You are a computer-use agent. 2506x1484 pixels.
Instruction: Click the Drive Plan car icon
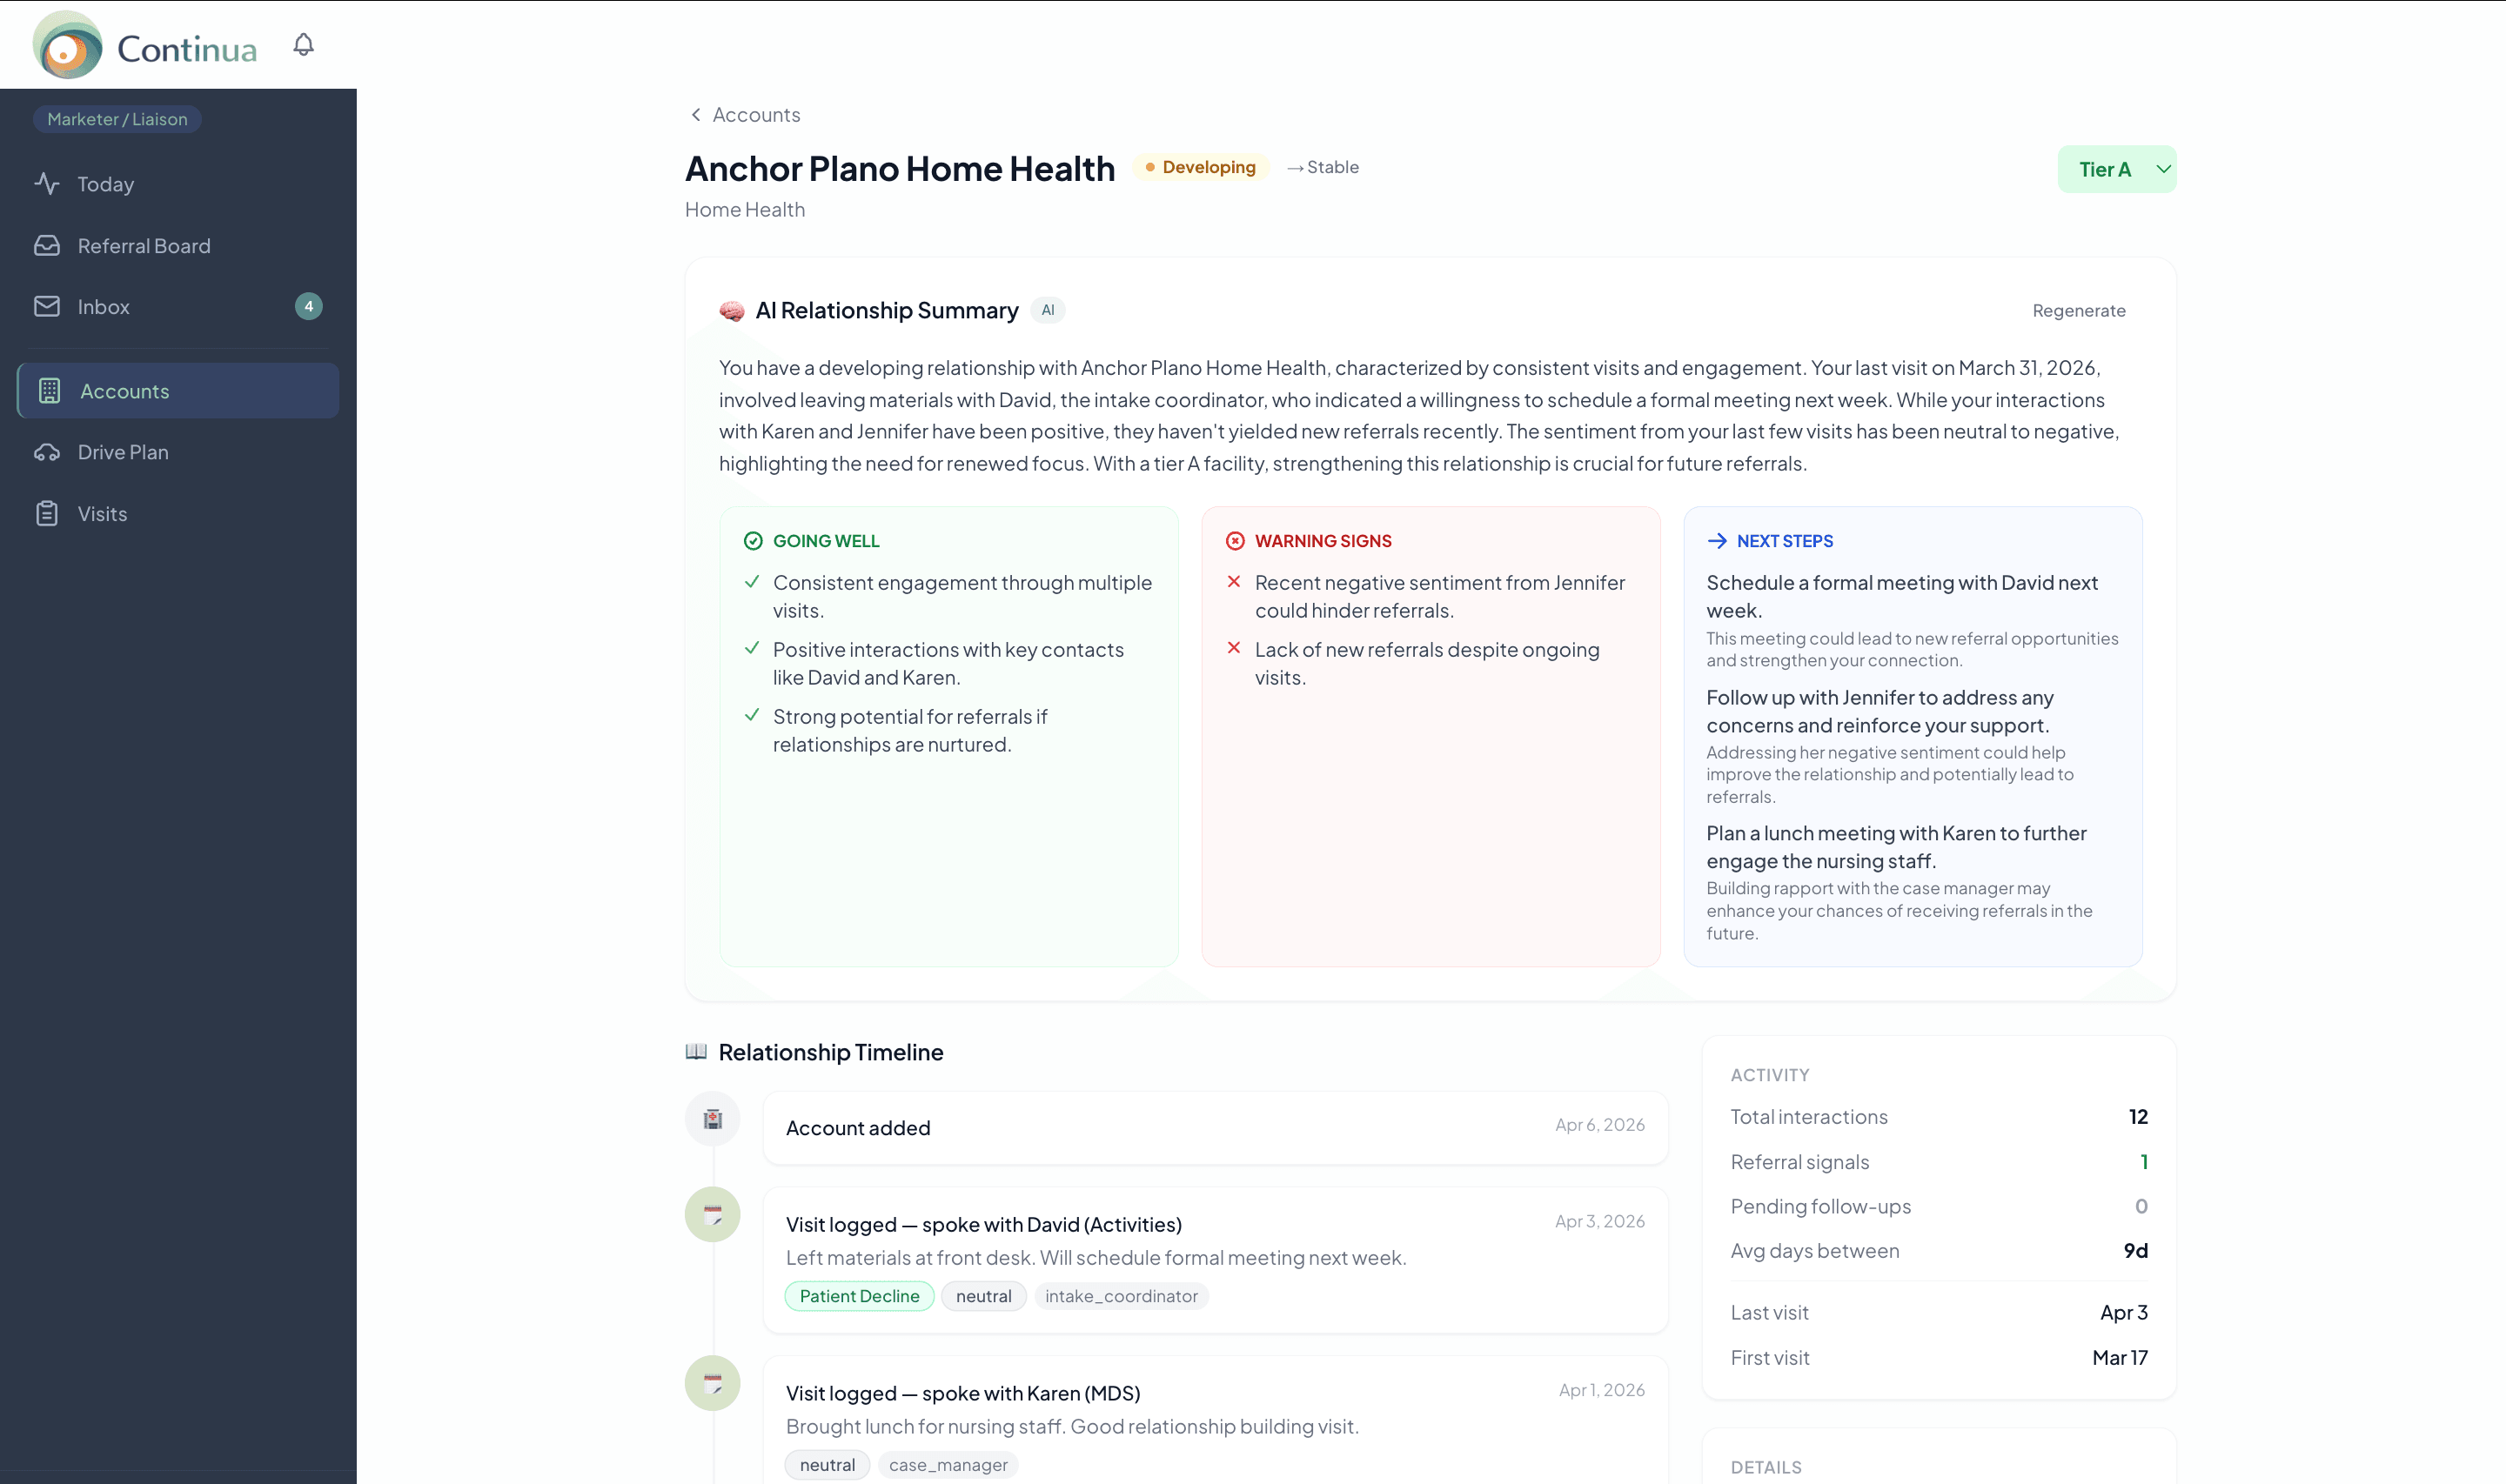47,452
